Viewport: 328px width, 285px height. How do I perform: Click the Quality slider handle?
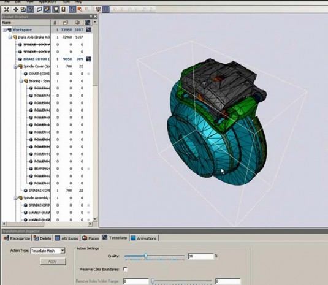(x=146, y=256)
